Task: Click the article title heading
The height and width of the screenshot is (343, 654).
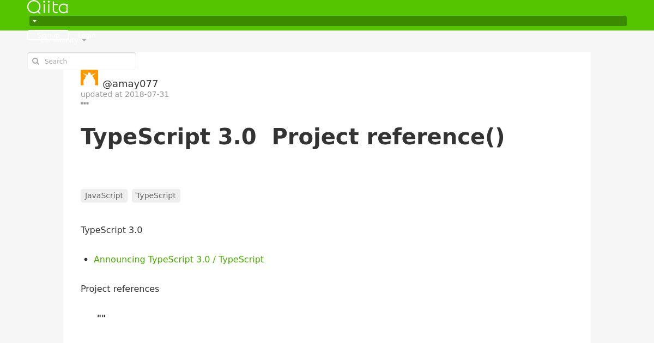Action: (x=293, y=137)
